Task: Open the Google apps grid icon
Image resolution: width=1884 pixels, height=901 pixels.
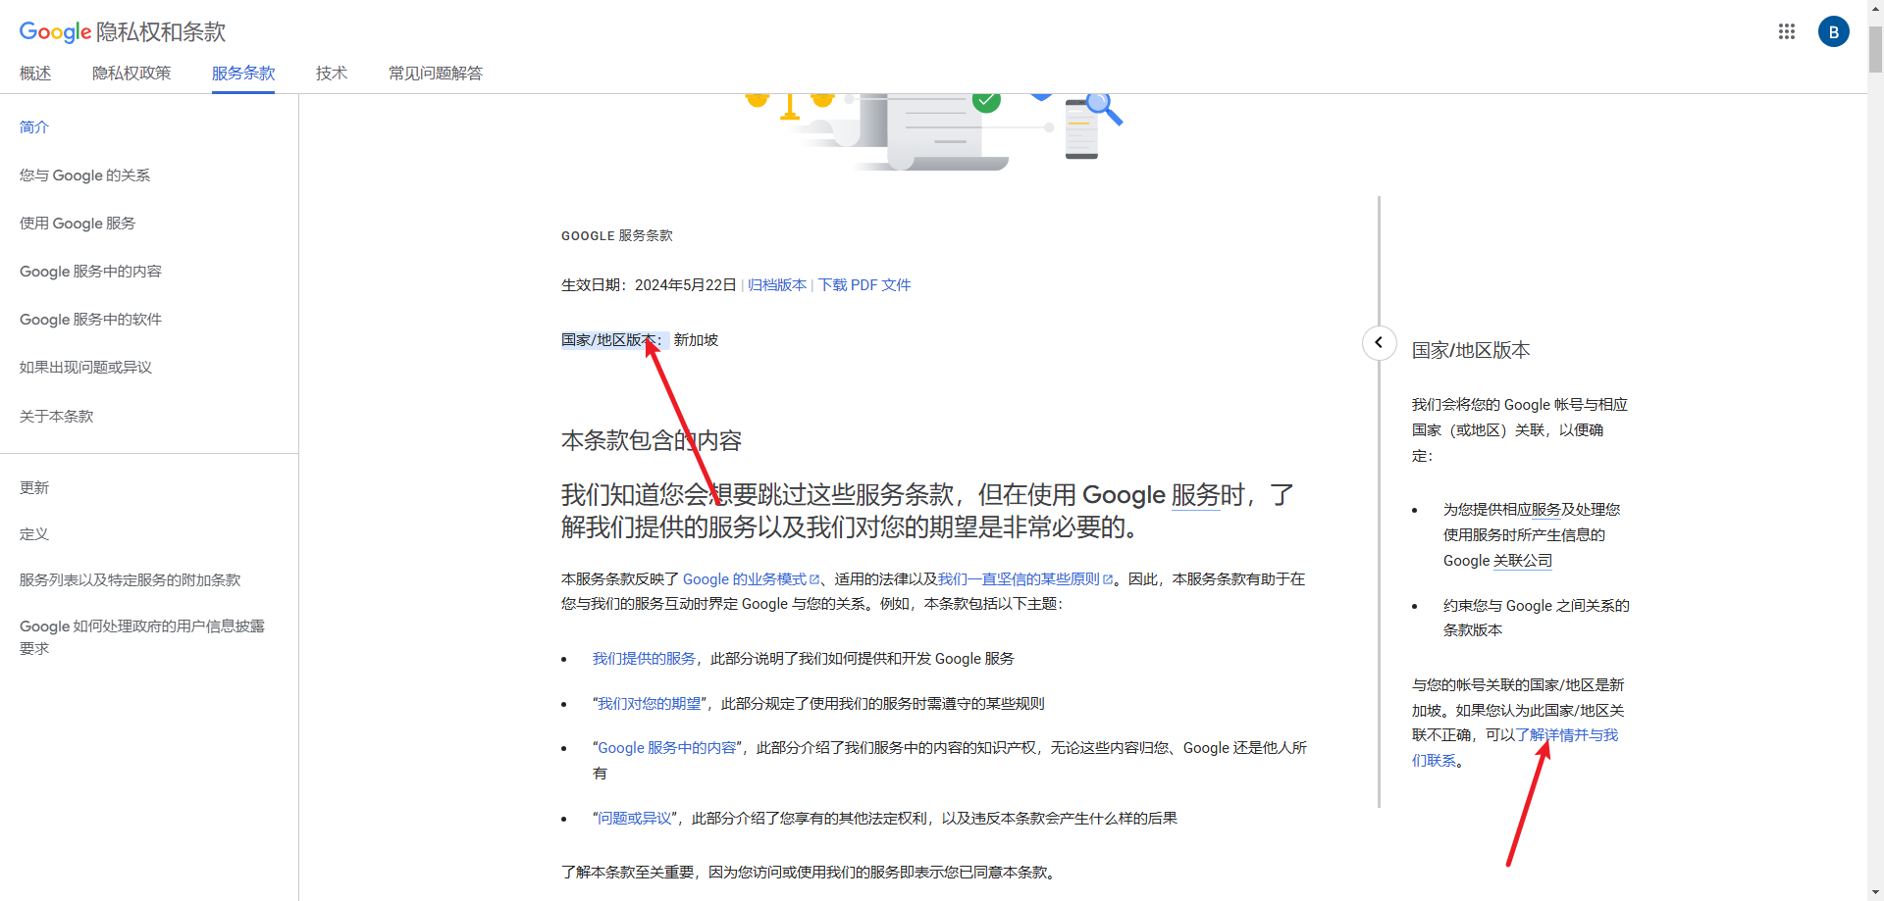Action: pos(1786,31)
